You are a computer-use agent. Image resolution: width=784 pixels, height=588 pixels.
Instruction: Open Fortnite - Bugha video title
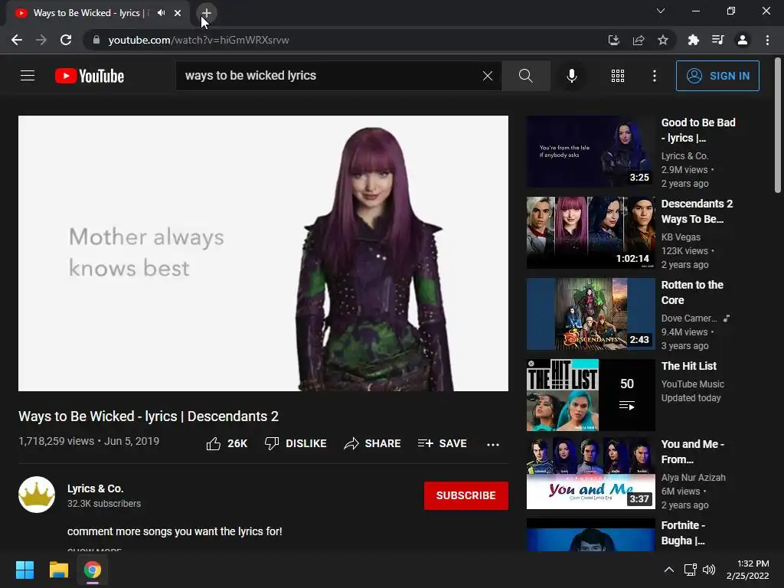pos(684,533)
